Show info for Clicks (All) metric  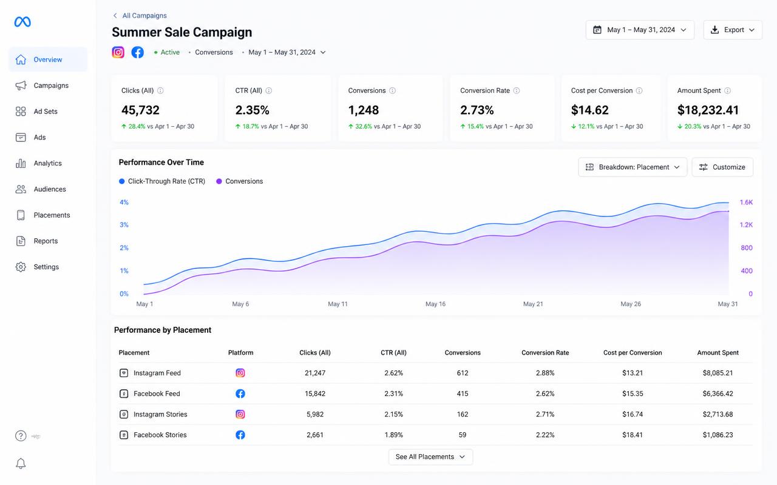(160, 90)
